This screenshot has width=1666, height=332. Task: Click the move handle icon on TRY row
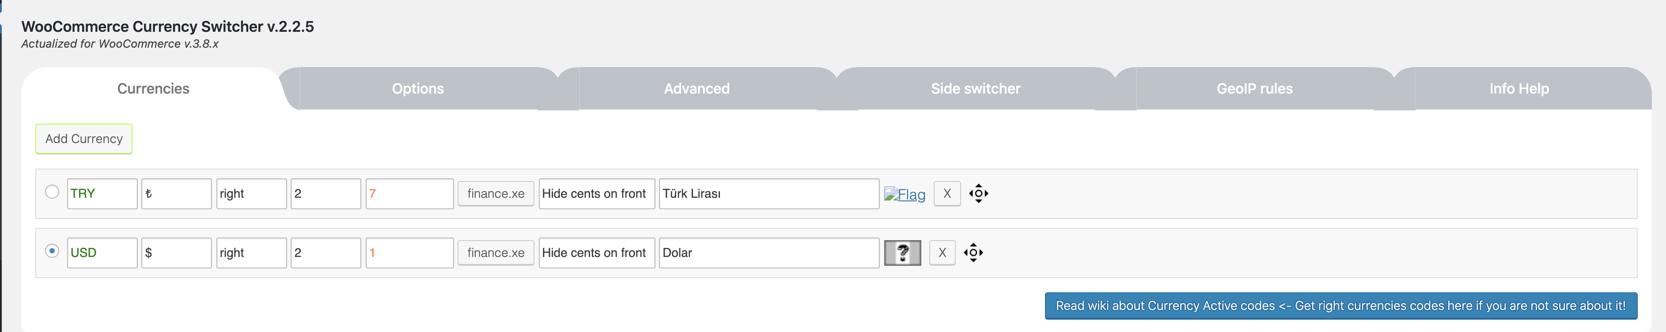pos(978,194)
